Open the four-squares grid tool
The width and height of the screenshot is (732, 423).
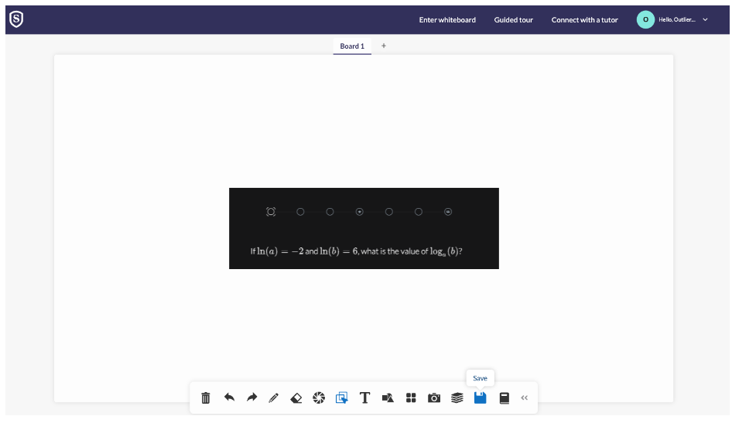click(x=411, y=397)
